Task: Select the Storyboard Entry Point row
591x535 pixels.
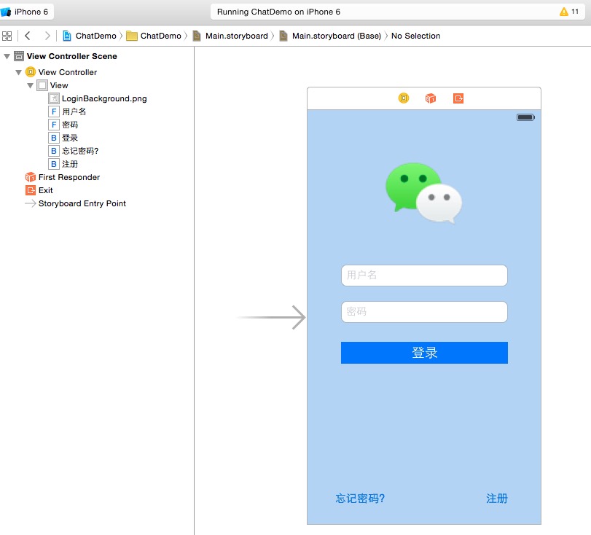Action: [82, 203]
